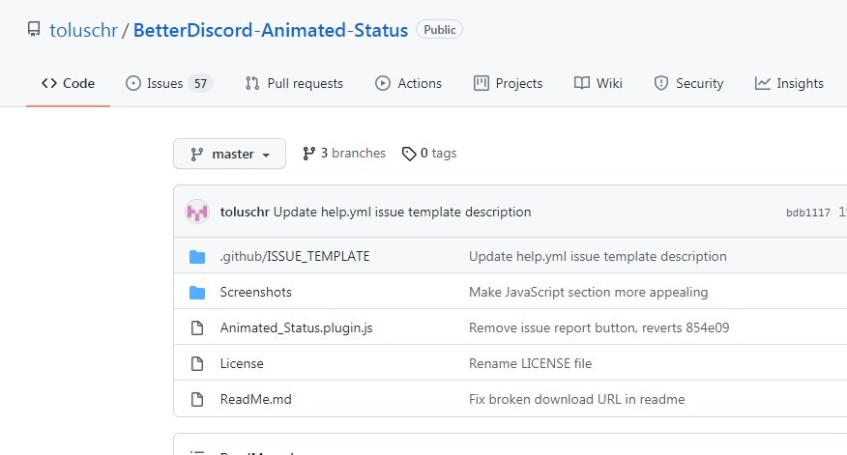This screenshot has width=847, height=455.
Task: Click toluschr's pixel avatar image
Action: coord(197,212)
